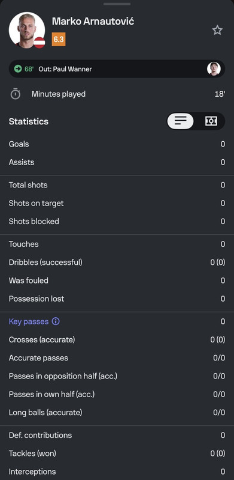This screenshot has width=234, height=480.
Task: Open Marko Arnautović's profile photo
Action: [x=27, y=30]
